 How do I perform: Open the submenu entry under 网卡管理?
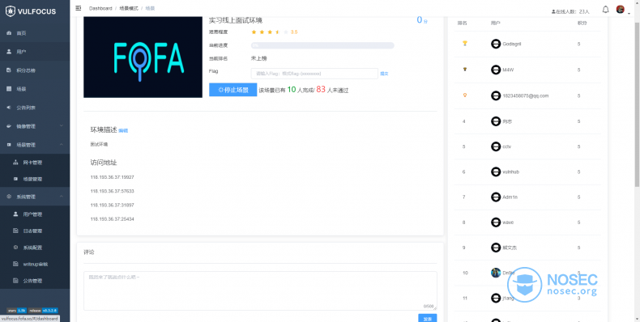[35, 179]
